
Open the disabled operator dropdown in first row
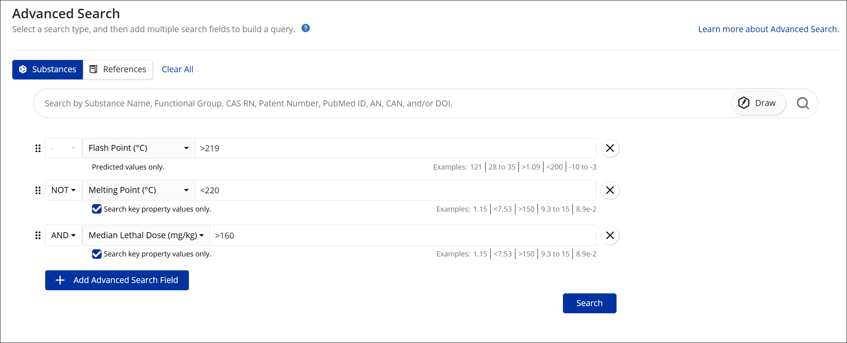(63, 148)
